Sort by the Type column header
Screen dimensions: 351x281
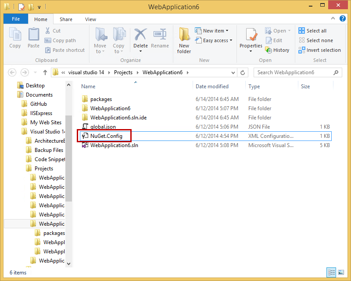(x=254, y=86)
